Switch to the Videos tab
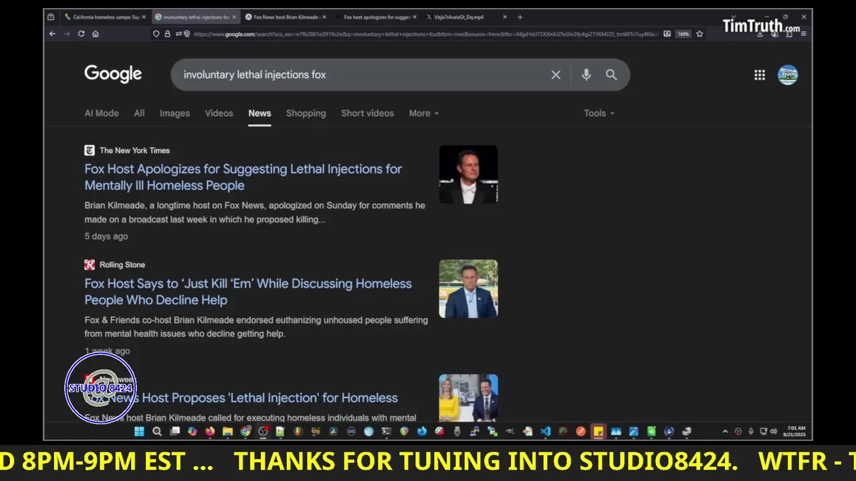The width and height of the screenshot is (856, 481). (x=219, y=114)
